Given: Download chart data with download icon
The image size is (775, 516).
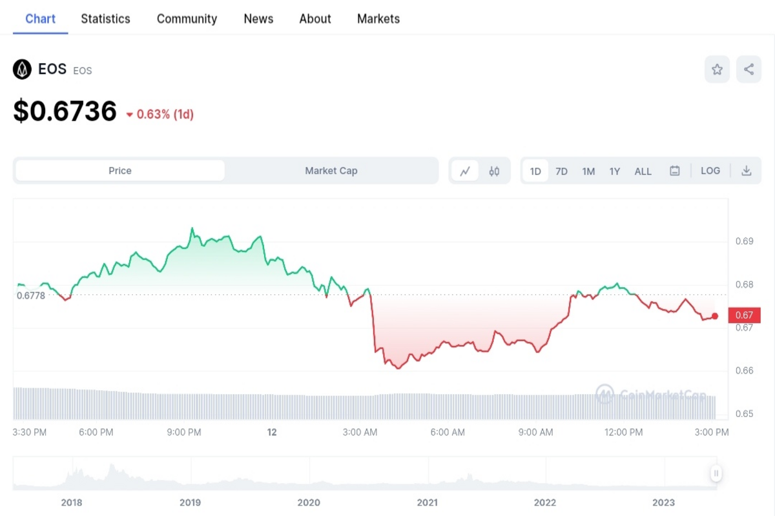Looking at the screenshot, I should [747, 171].
